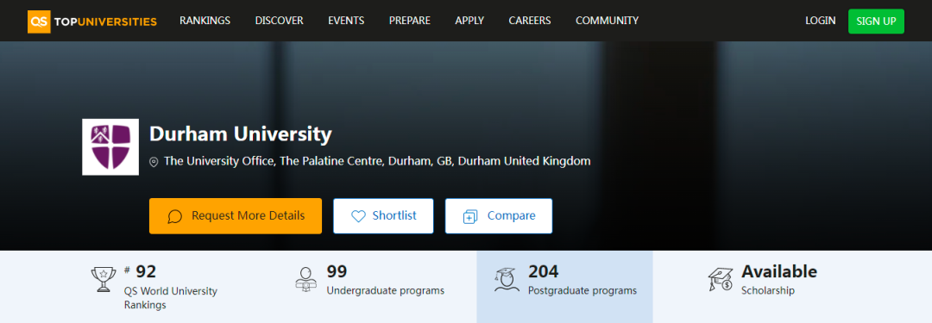Viewport: 932px width, 323px height.
Task: Click the Durham University crest logo
Action: [x=110, y=147]
